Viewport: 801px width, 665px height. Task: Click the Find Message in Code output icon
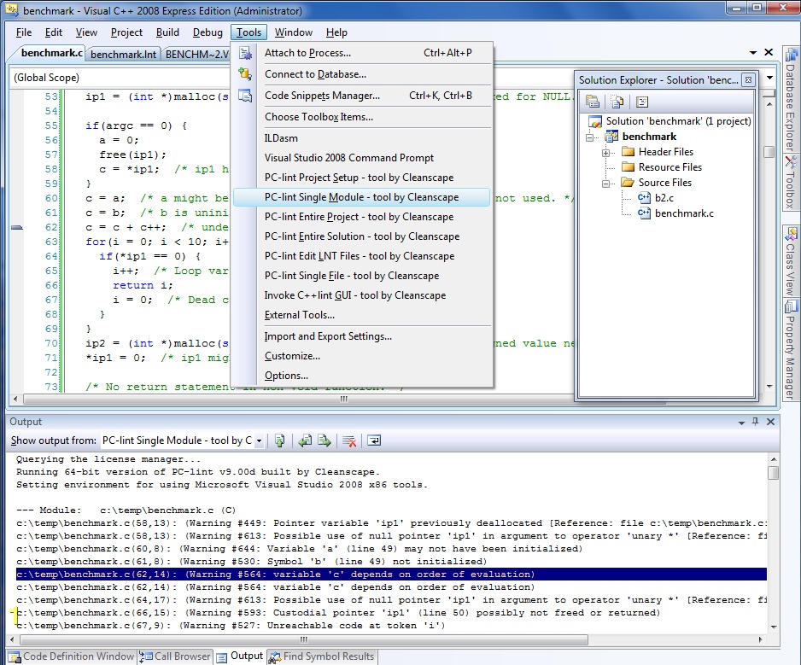click(x=279, y=440)
